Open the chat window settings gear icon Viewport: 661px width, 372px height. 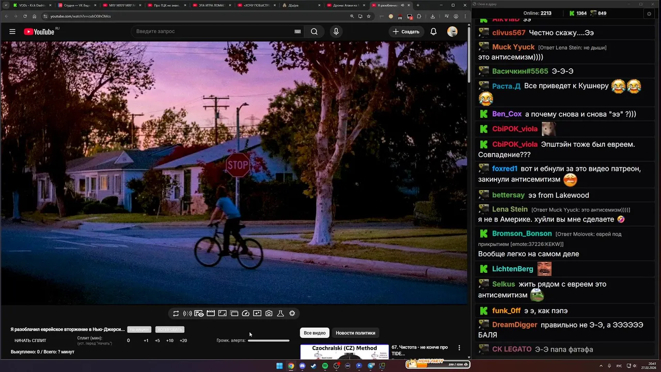pos(649,13)
